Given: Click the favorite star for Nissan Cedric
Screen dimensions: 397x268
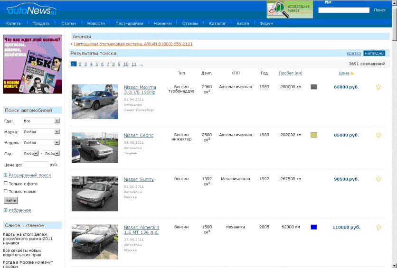Looking at the screenshot, I should 378,135.
